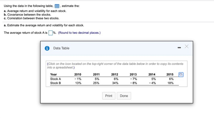
Task: Close the Data Table dialog
Action: (x=186, y=47)
